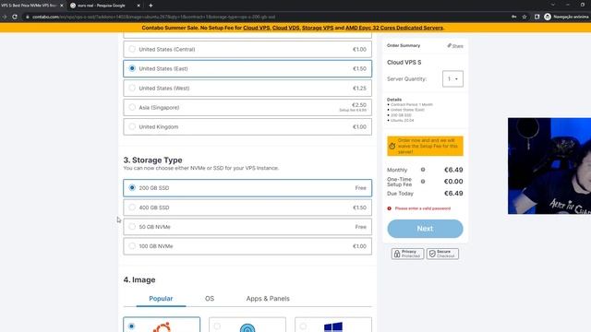Choose 100 GB NVMe storage

tap(247, 246)
